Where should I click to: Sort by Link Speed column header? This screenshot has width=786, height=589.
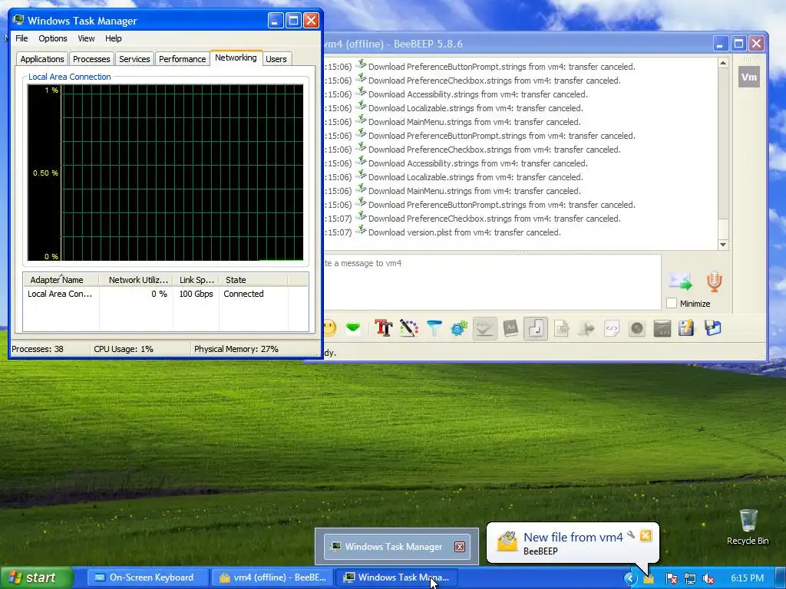[x=196, y=280]
